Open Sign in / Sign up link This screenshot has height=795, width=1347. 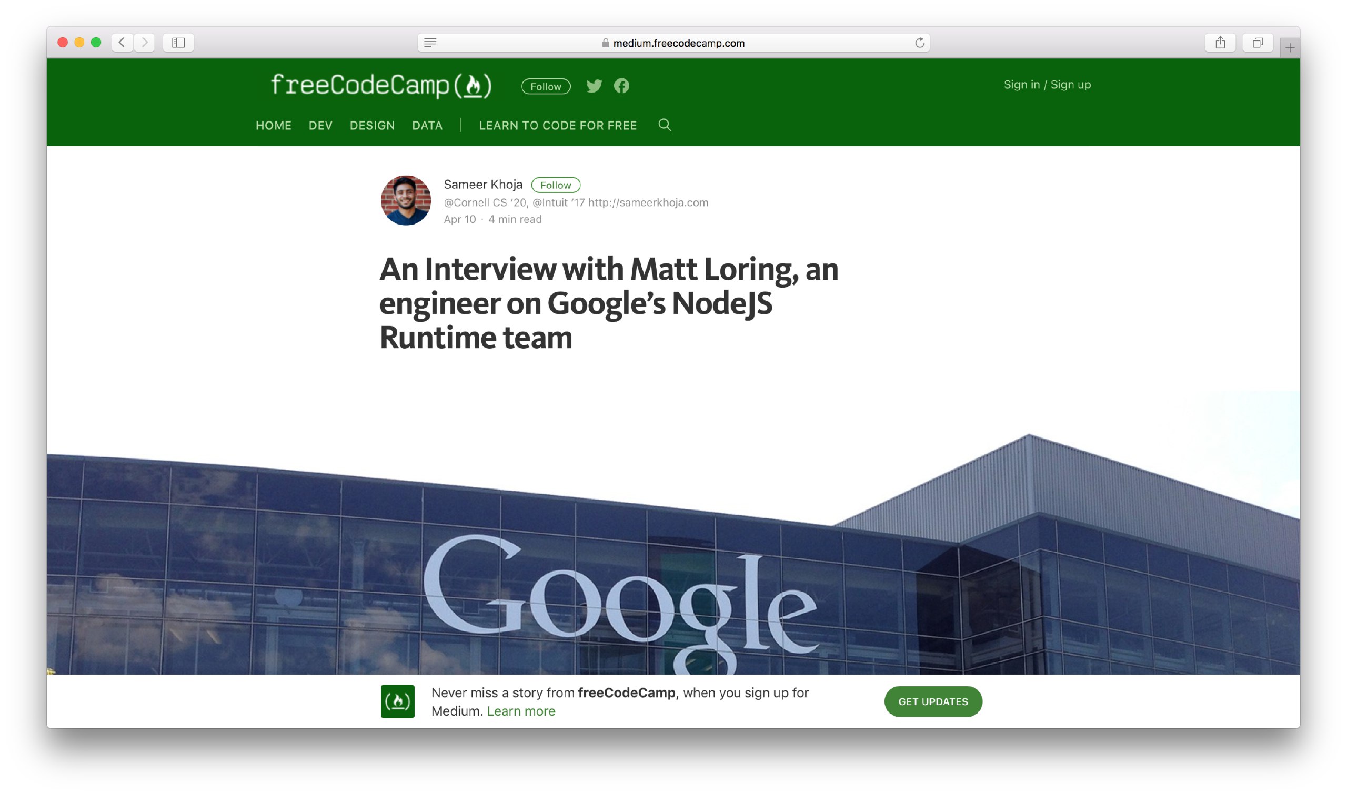coord(1048,85)
